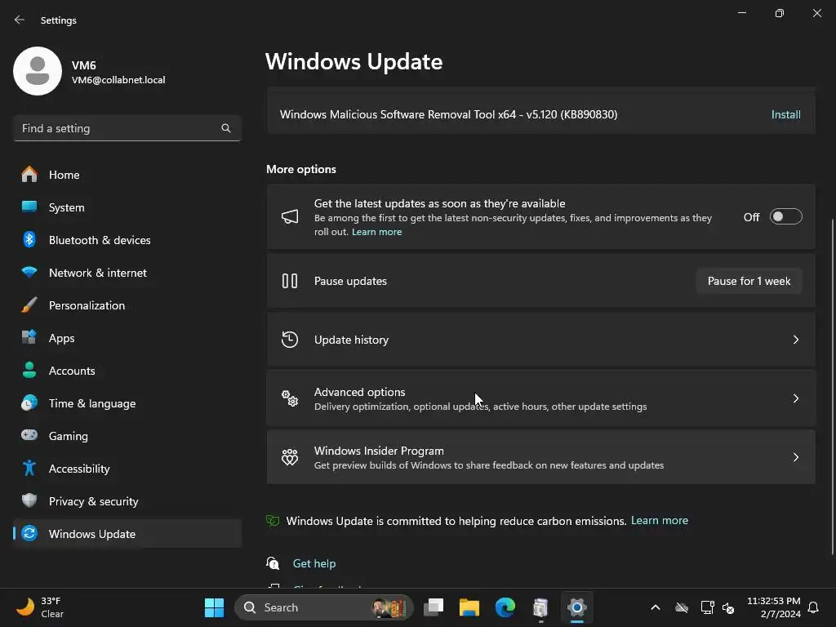Click the System monitor icon
This screenshot has height=627, width=836.
pos(29,207)
